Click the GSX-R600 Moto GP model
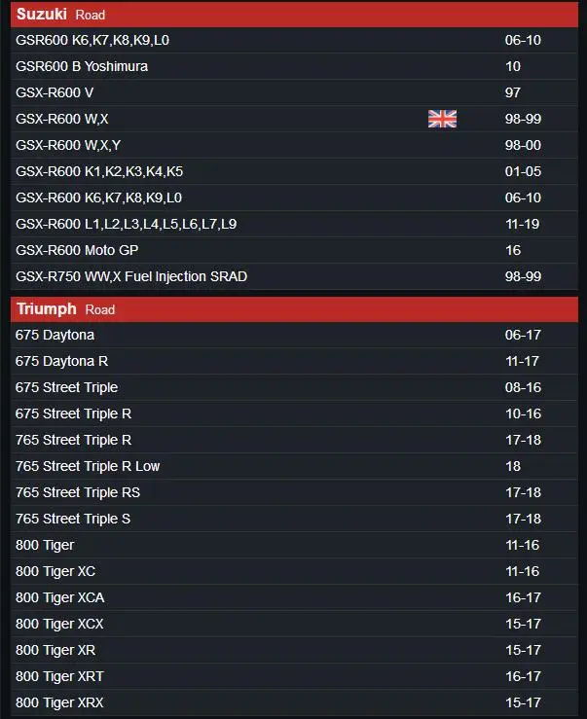This screenshot has height=719, width=587. (77, 250)
